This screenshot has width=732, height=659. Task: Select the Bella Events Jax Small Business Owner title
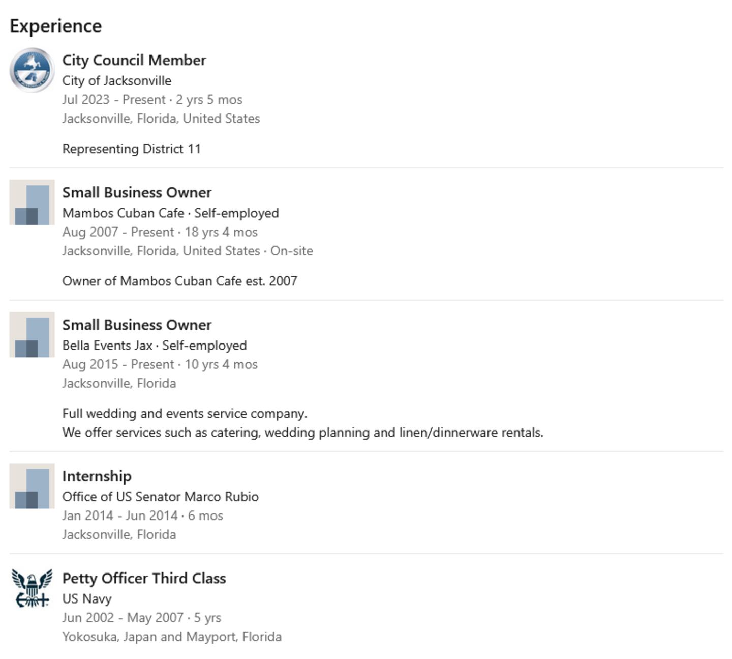click(x=137, y=325)
